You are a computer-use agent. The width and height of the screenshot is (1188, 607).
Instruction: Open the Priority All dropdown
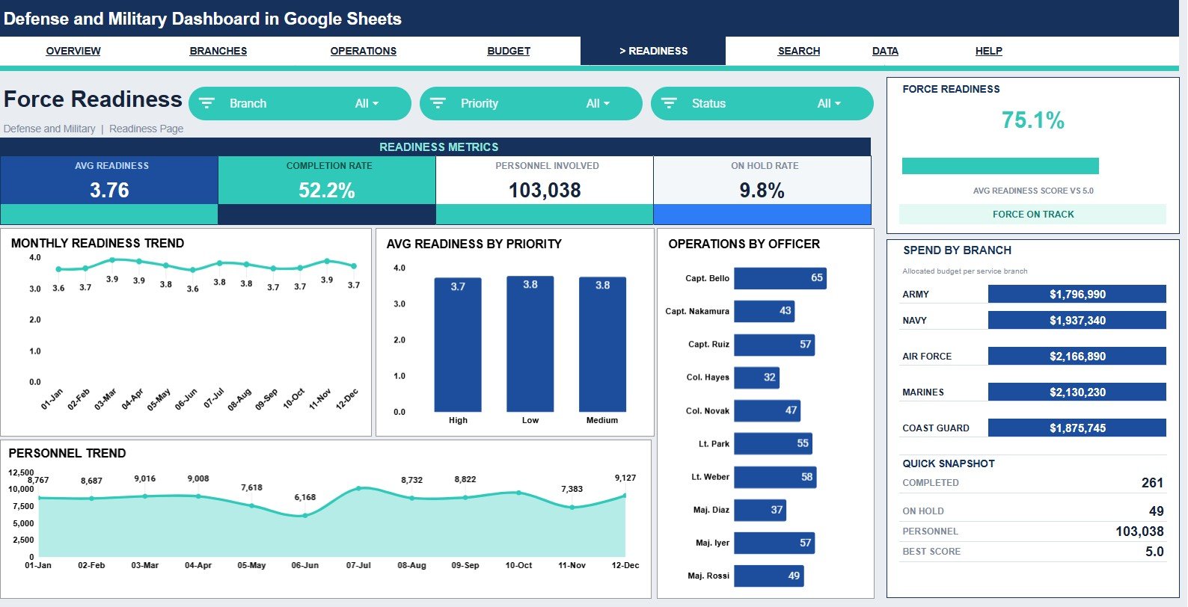pos(598,103)
